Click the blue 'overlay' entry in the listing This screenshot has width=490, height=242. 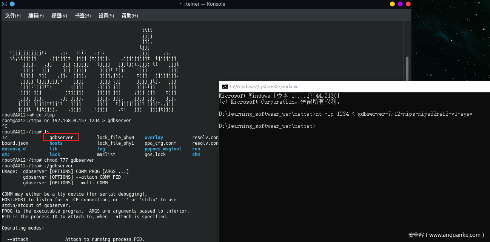[154, 138]
